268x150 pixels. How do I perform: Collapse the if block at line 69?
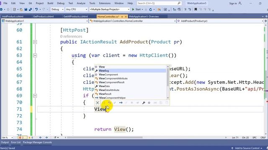pos(35,96)
